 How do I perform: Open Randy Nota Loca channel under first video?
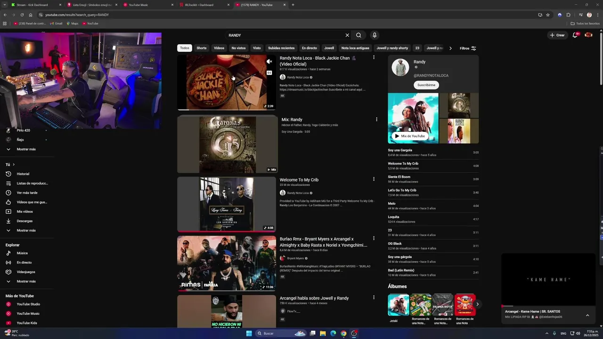click(x=298, y=77)
